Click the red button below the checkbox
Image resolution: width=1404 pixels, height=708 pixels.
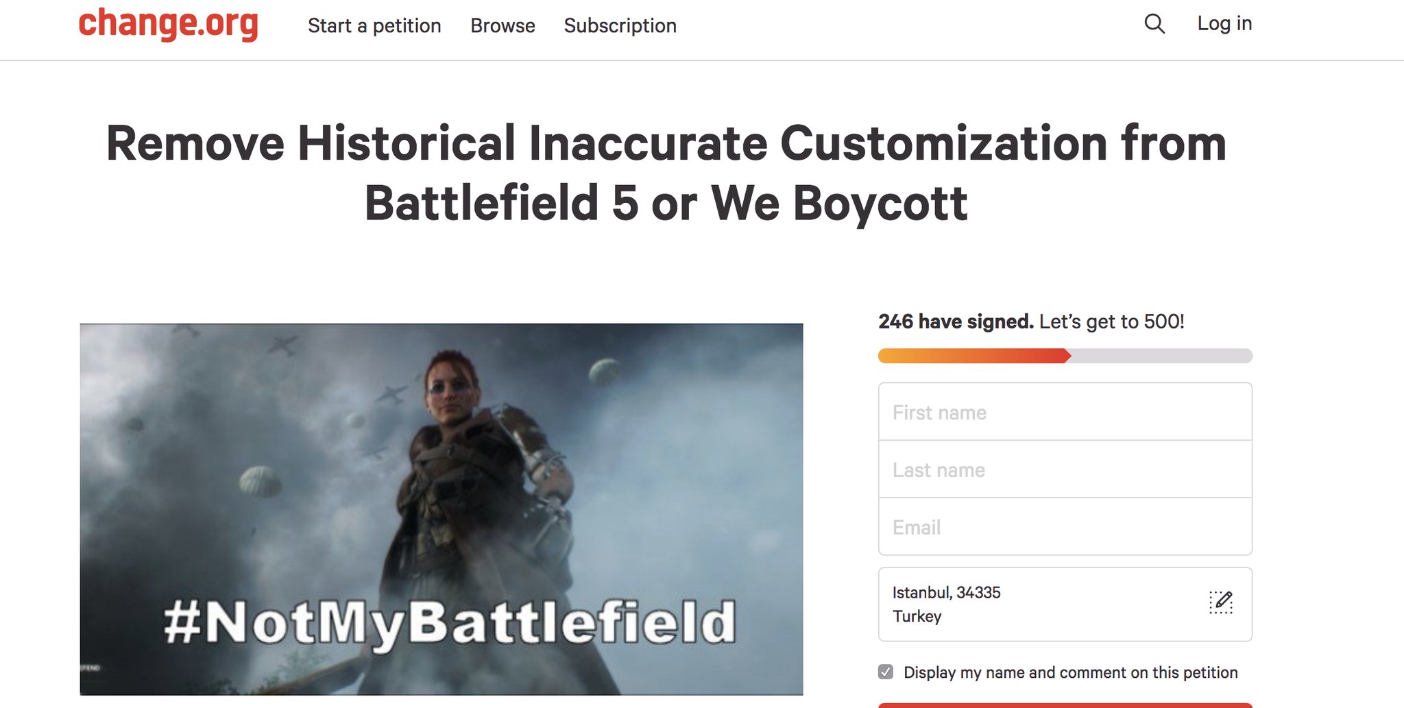point(1065,705)
